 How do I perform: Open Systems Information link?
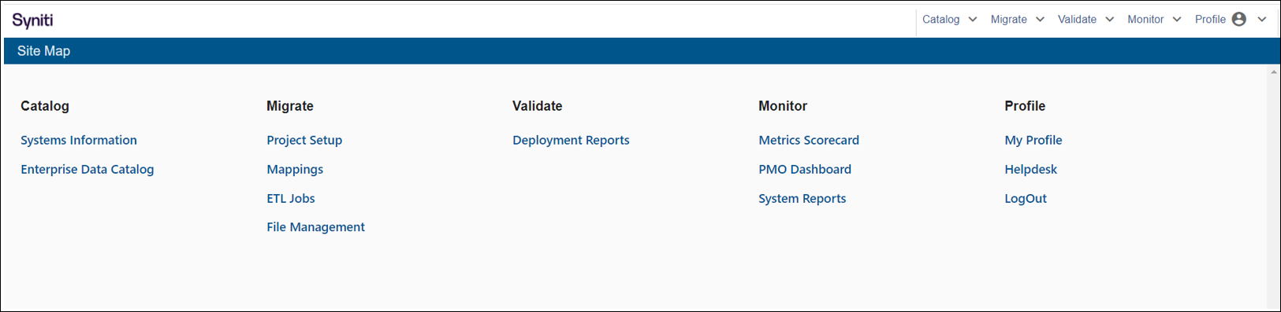pos(79,140)
